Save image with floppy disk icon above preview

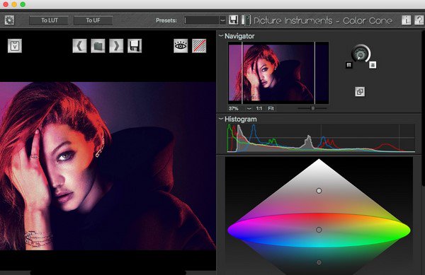point(135,46)
